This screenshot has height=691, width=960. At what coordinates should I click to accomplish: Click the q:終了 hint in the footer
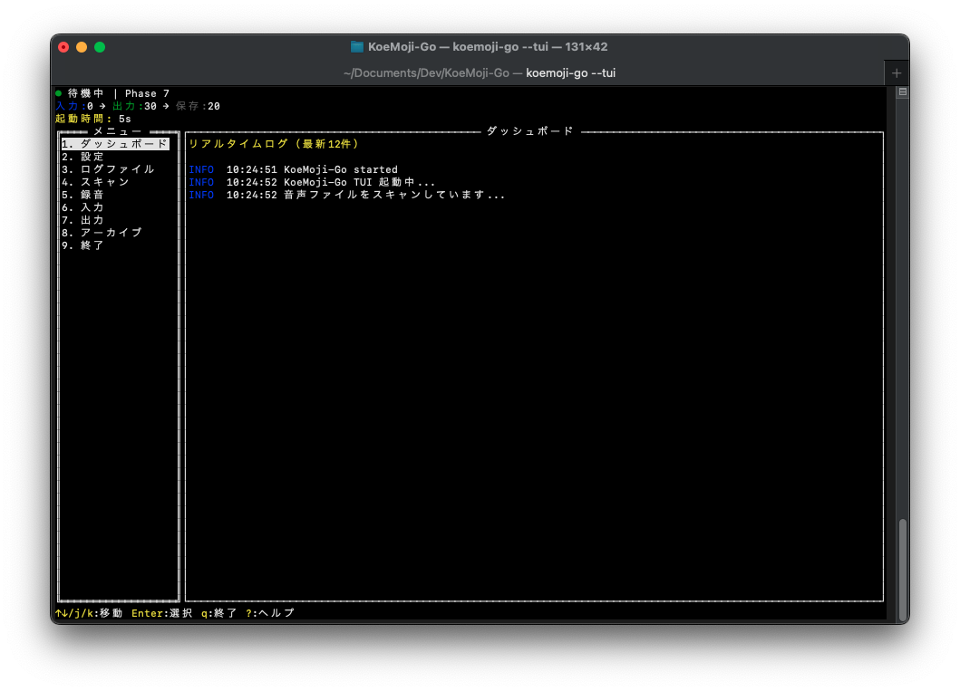[x=218, y=613]
